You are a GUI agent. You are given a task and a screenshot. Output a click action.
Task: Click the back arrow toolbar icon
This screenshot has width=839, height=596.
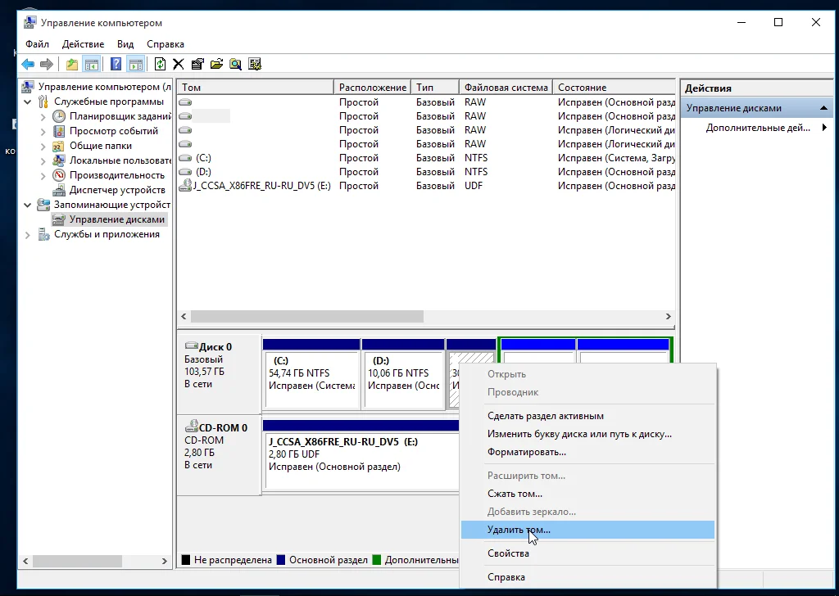[x=28, y=64]
